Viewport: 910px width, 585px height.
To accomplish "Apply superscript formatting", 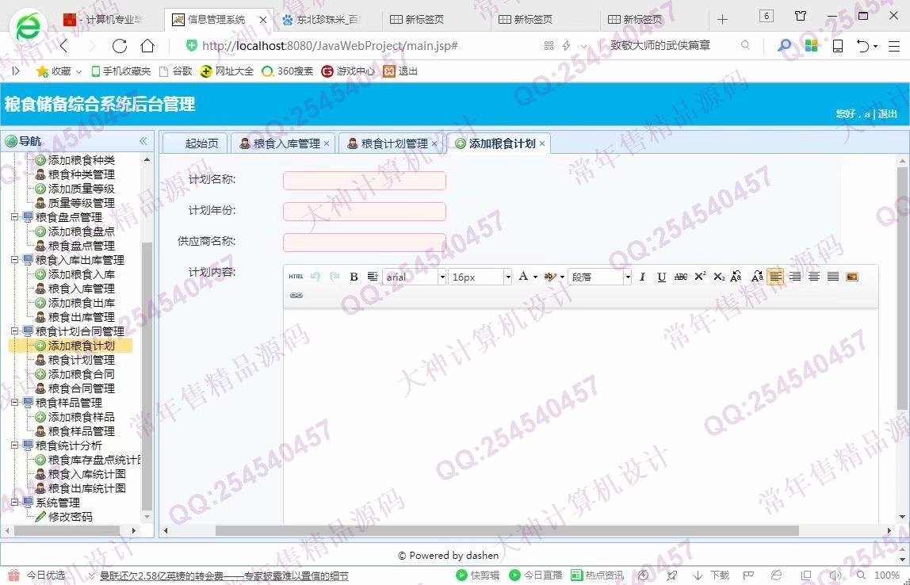I will click(700, 276).
